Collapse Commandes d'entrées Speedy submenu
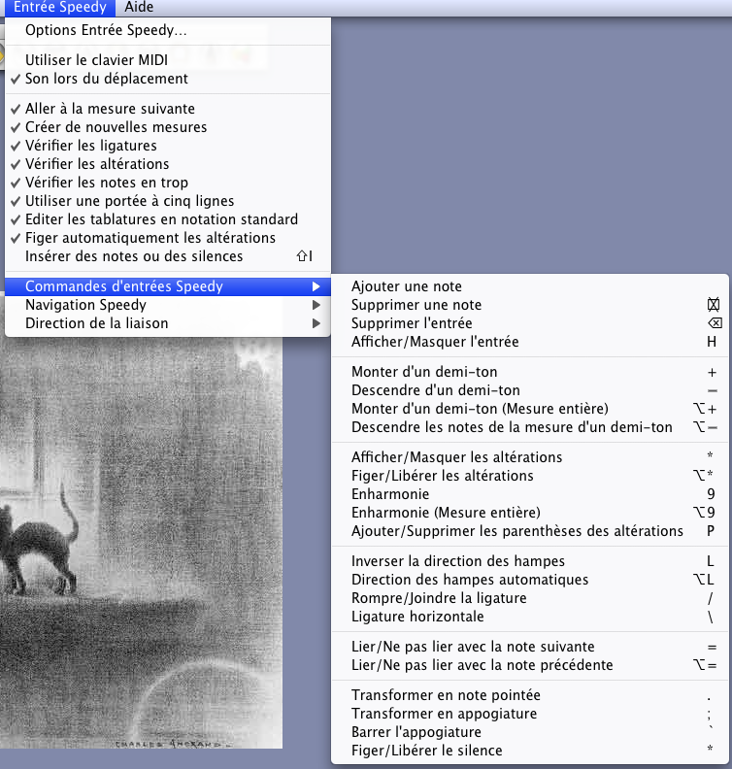 (x=124, y=286)
